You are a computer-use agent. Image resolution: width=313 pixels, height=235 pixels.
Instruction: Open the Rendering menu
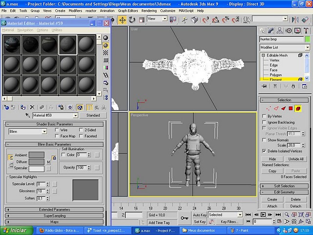149,11
